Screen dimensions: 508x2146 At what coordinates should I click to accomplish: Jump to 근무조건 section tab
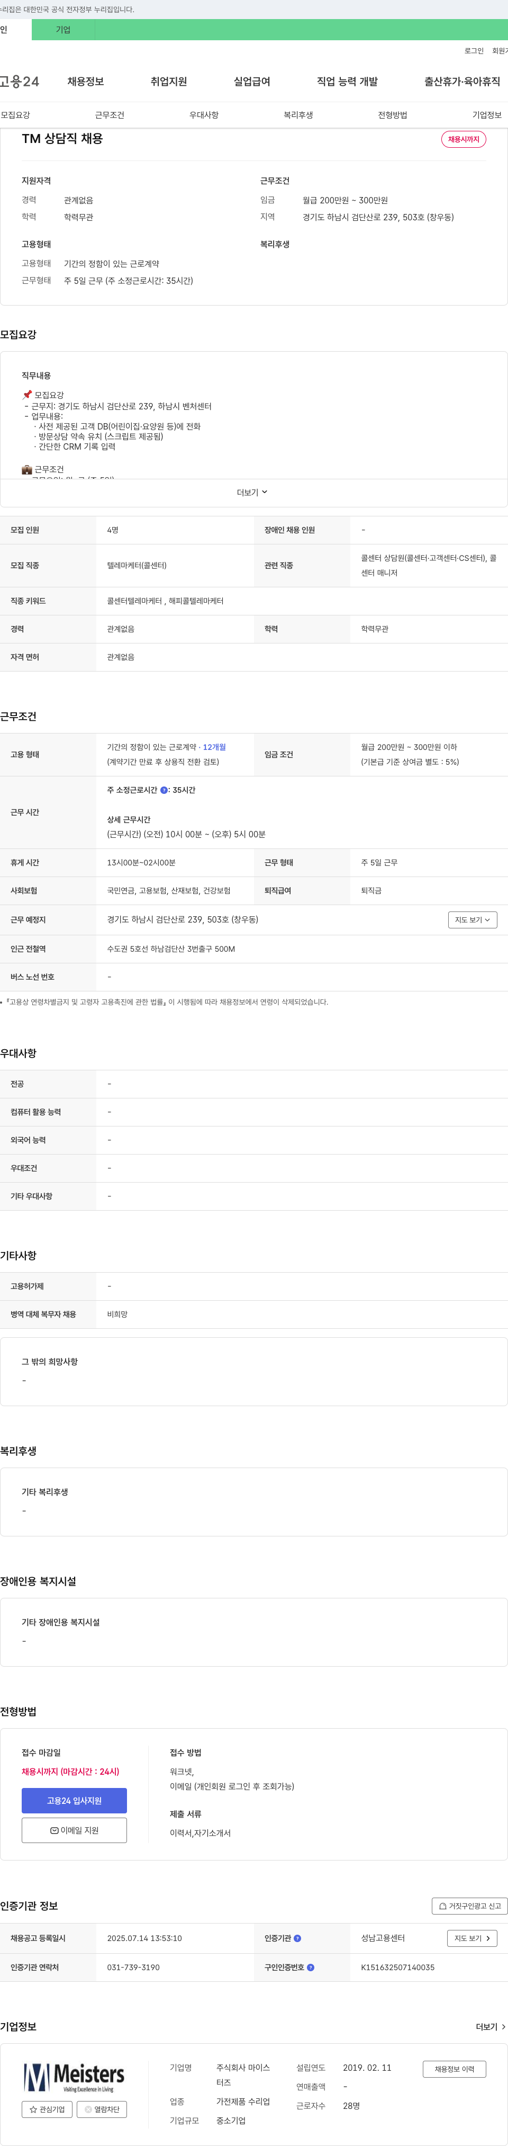point(109,115)
